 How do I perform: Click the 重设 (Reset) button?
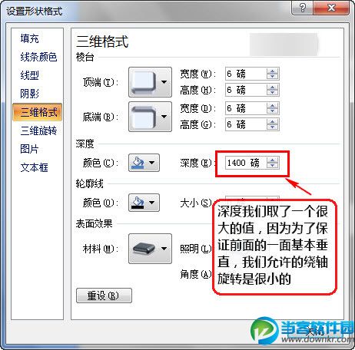pyautogui.click(x=104, y=296)
